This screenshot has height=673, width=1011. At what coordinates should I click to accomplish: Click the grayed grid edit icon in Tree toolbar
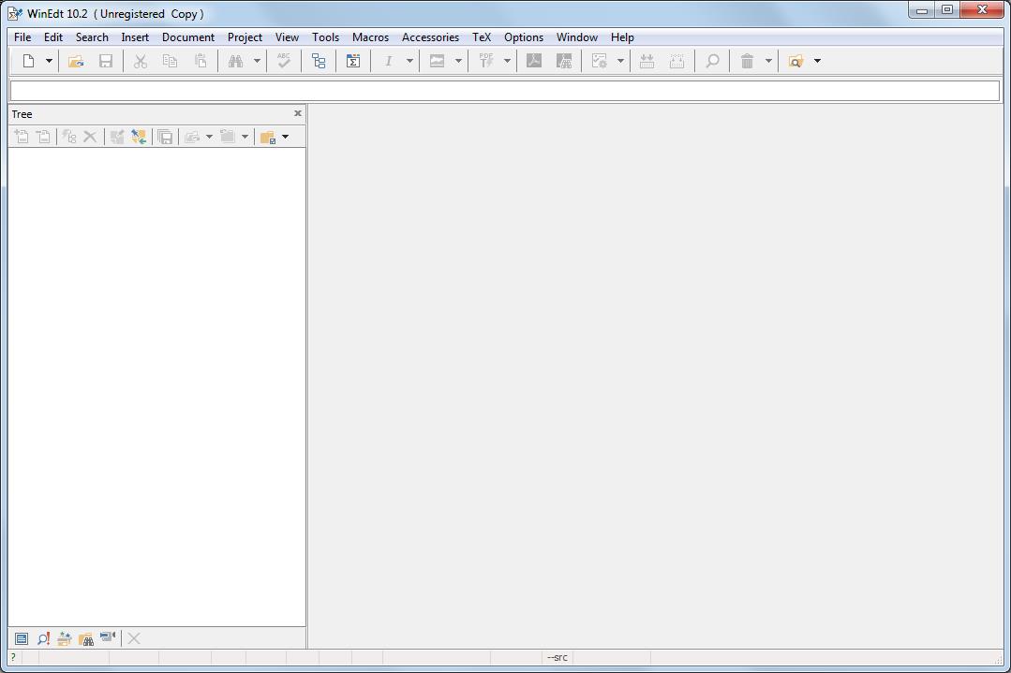click(117, 137)
